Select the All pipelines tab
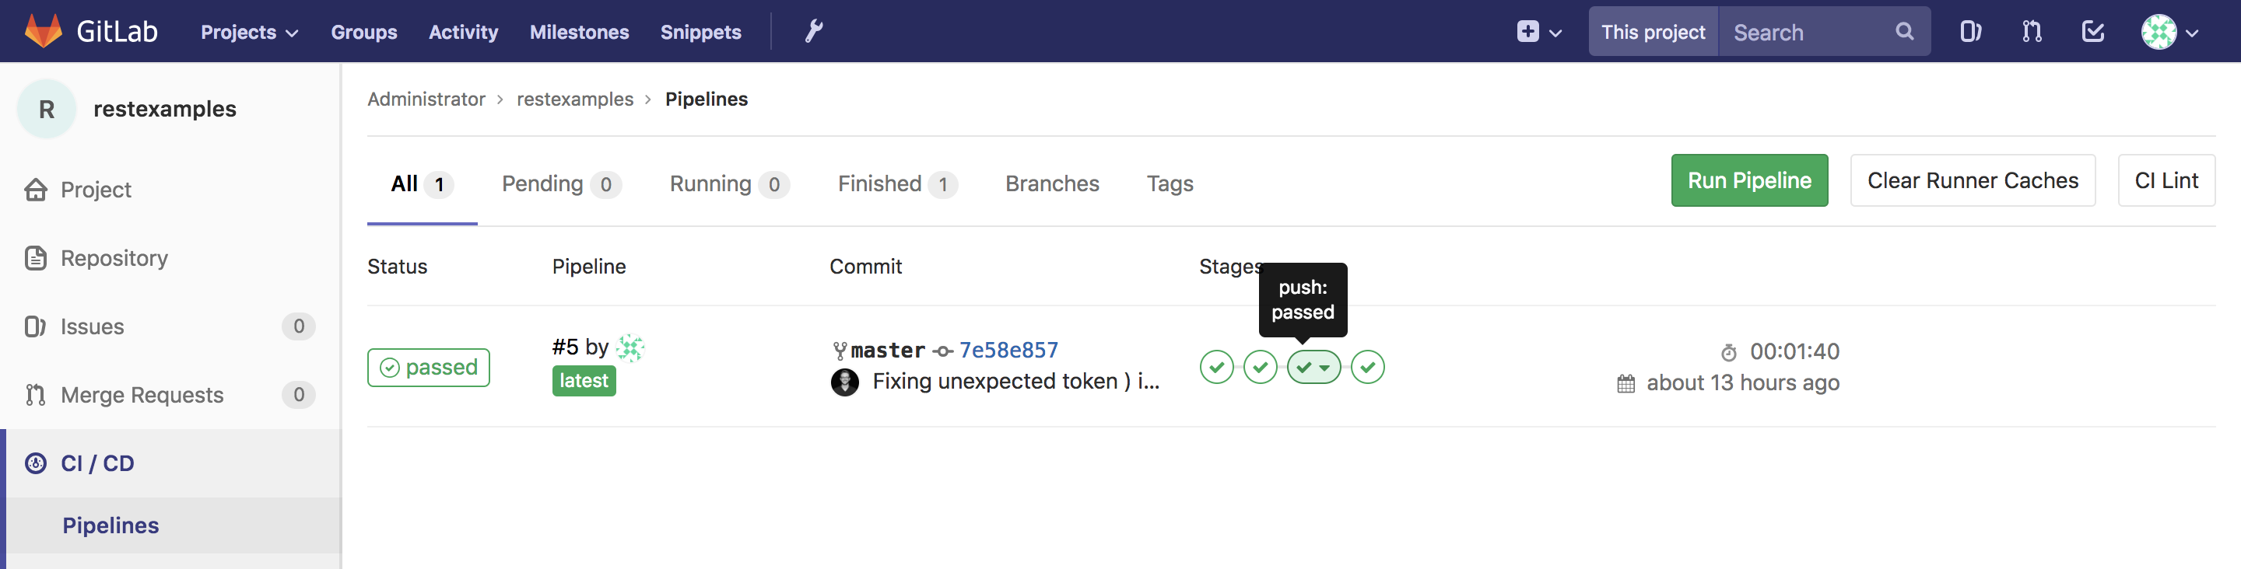 422,184
